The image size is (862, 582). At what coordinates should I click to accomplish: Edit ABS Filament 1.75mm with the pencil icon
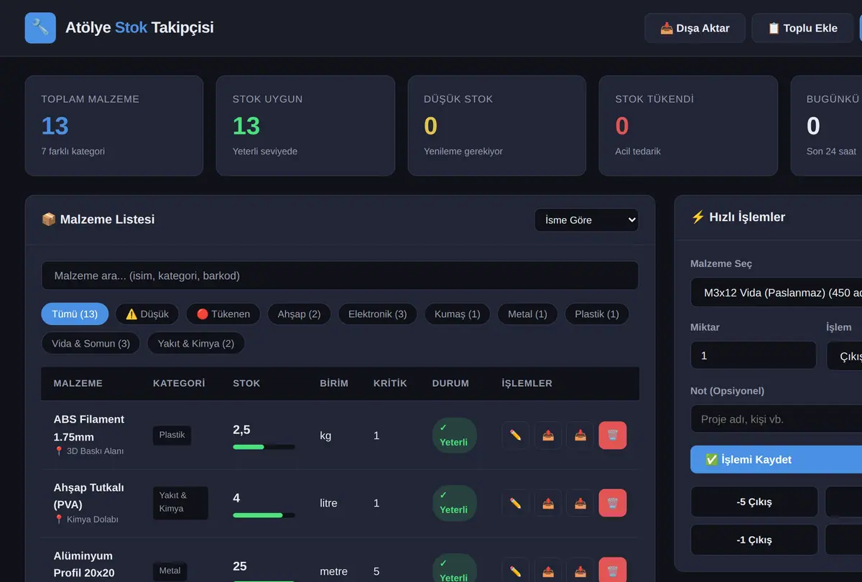515,435
